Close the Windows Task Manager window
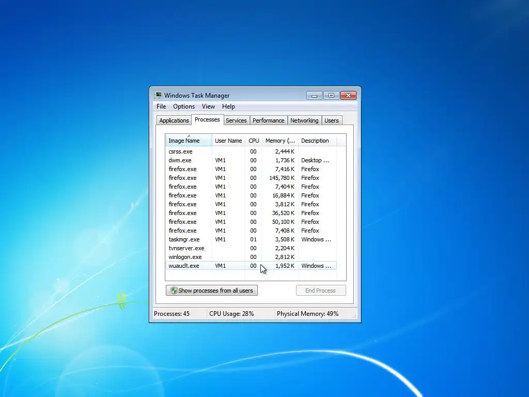The width and height of the screenshot is (529, 397). (349, 96)
